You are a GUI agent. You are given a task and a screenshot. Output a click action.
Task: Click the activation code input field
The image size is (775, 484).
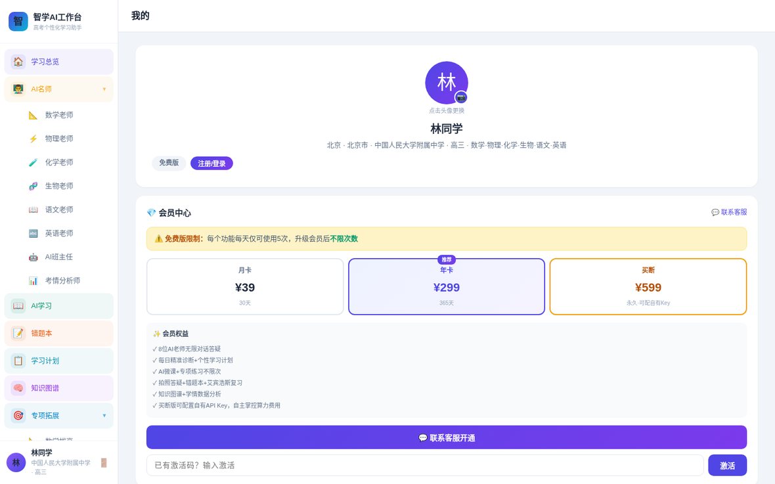[425, 465]
